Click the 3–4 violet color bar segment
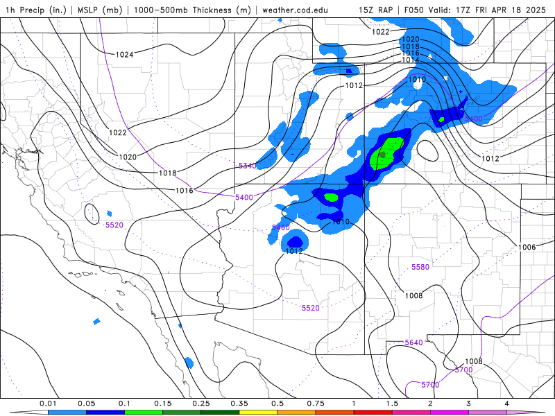 [x=488, y=413]
